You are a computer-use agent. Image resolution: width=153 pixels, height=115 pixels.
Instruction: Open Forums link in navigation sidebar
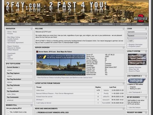point(10,34)
